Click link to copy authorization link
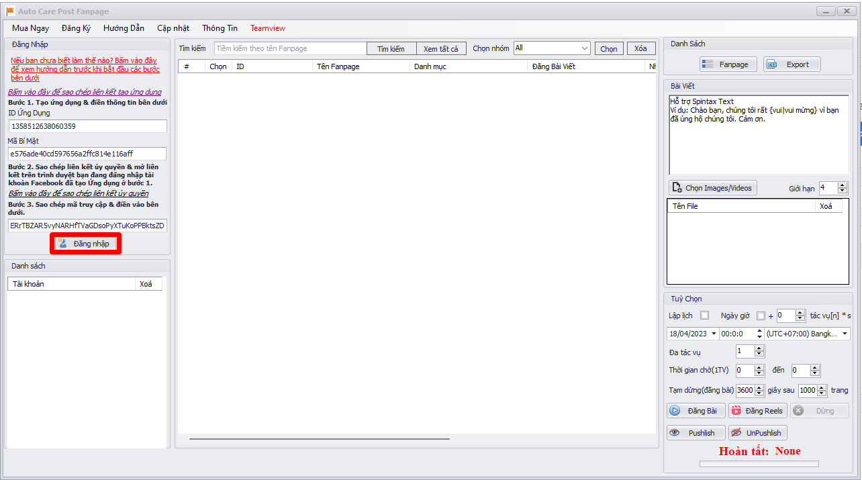Image resolution: width=862 pixels, height=480 pixels. pos(79,193)
